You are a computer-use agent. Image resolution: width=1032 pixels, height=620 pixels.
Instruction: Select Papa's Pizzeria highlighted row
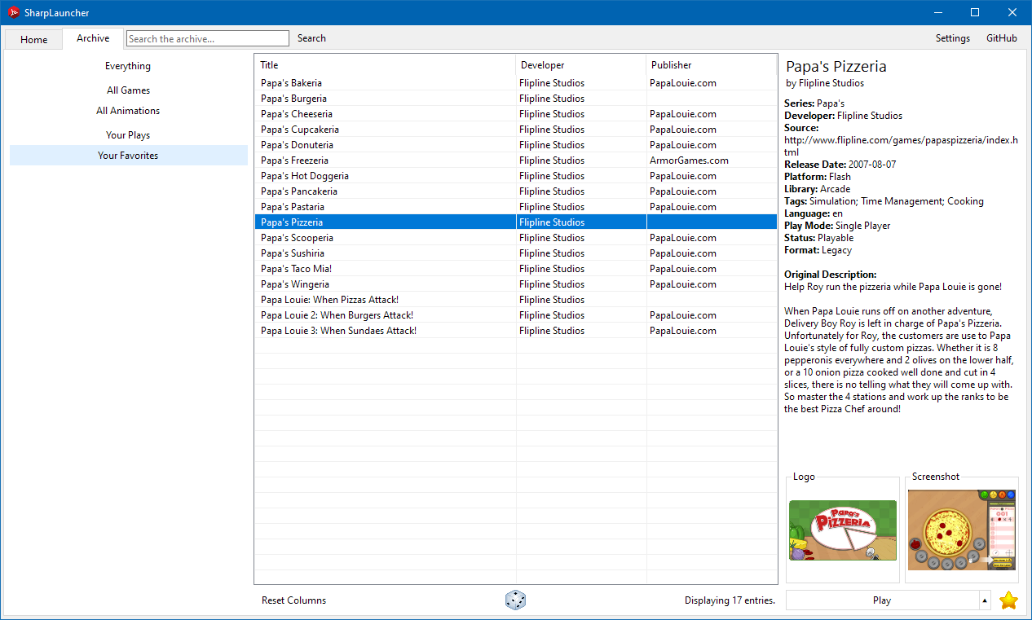pos(516,222)
